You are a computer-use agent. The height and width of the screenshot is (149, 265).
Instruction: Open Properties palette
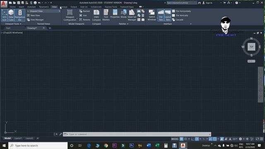click(x=115, y=14)
